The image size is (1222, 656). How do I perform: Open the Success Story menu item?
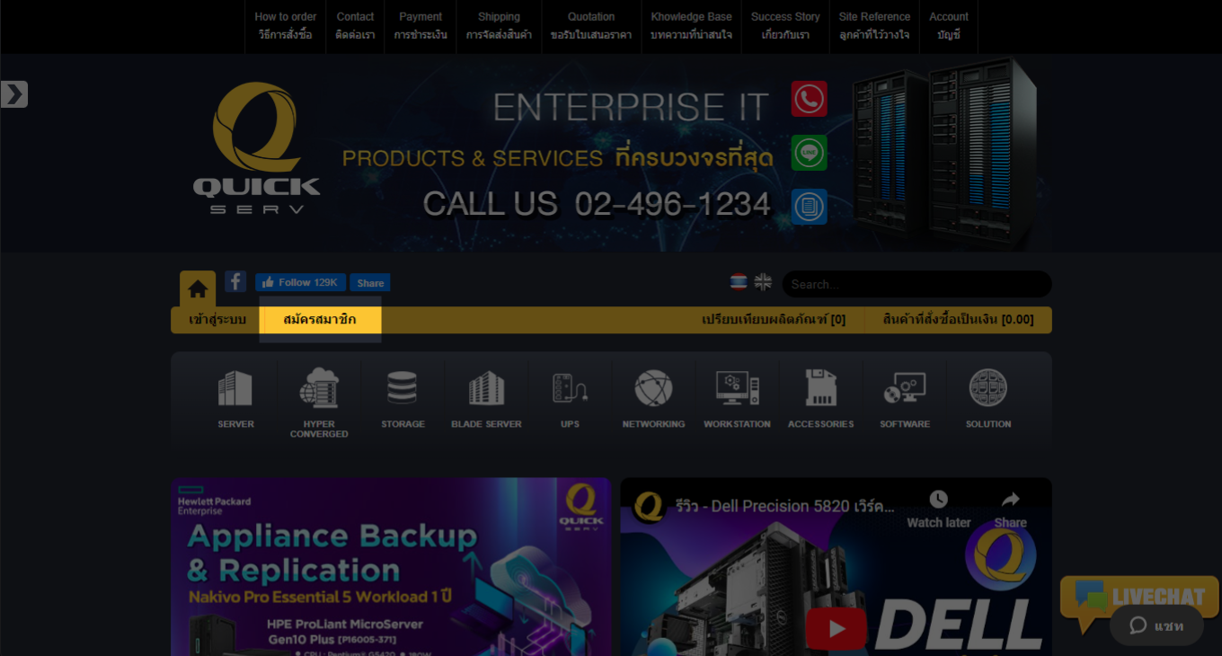click(x=785, y=26)
